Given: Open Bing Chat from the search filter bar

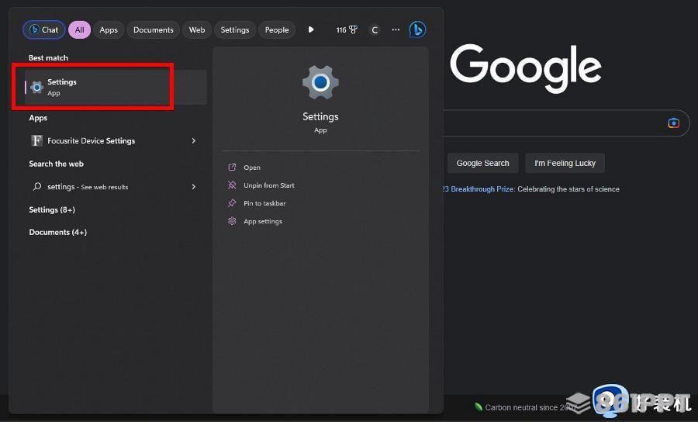Looking at the screenshot, I should tap(44, 29).
